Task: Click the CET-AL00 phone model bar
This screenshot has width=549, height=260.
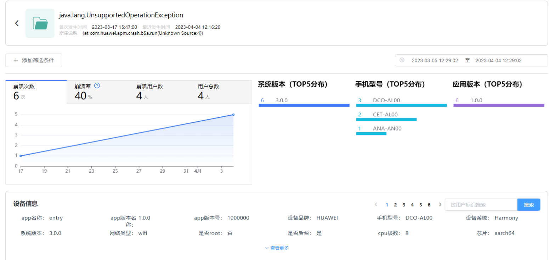Action: pyautogui.click(x=386, y=120)
